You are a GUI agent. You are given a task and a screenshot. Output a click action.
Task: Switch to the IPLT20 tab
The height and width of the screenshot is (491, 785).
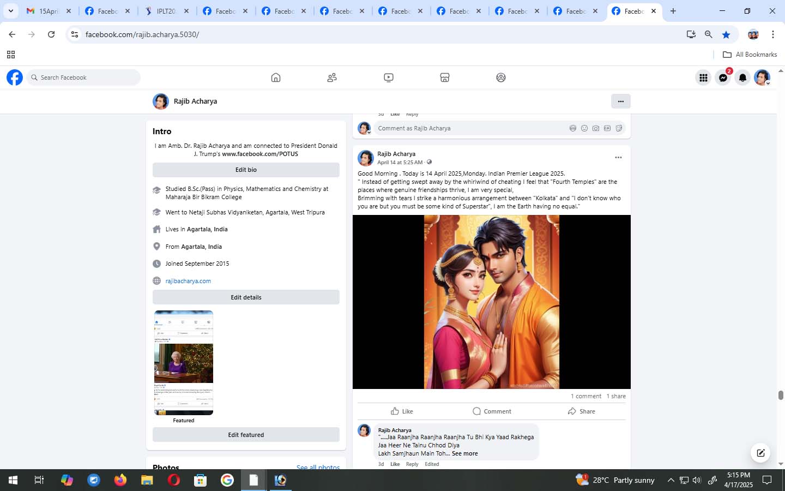coord(165,11)
